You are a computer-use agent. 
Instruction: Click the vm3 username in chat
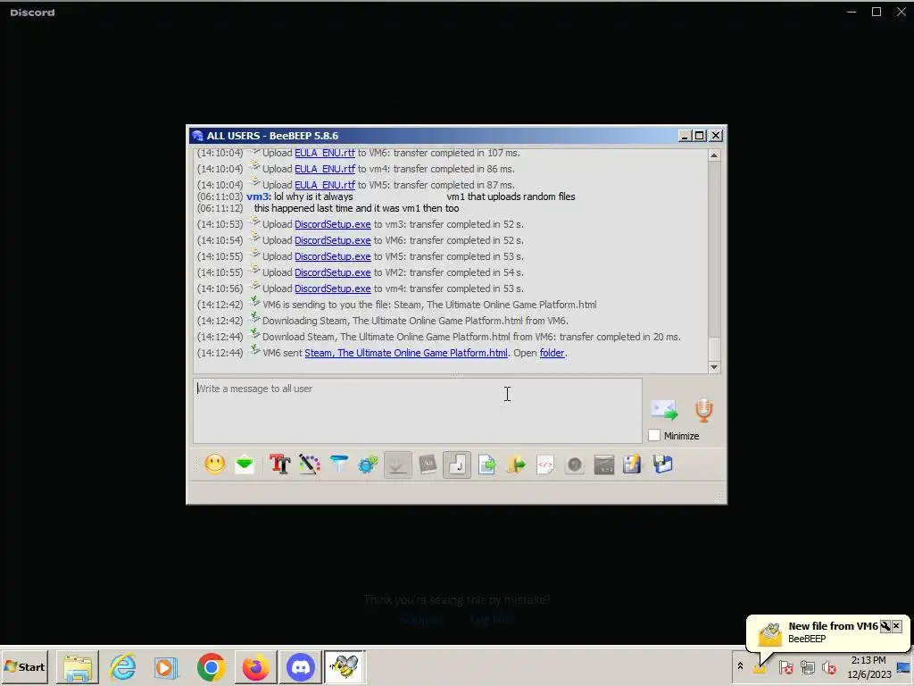[258, 197]
